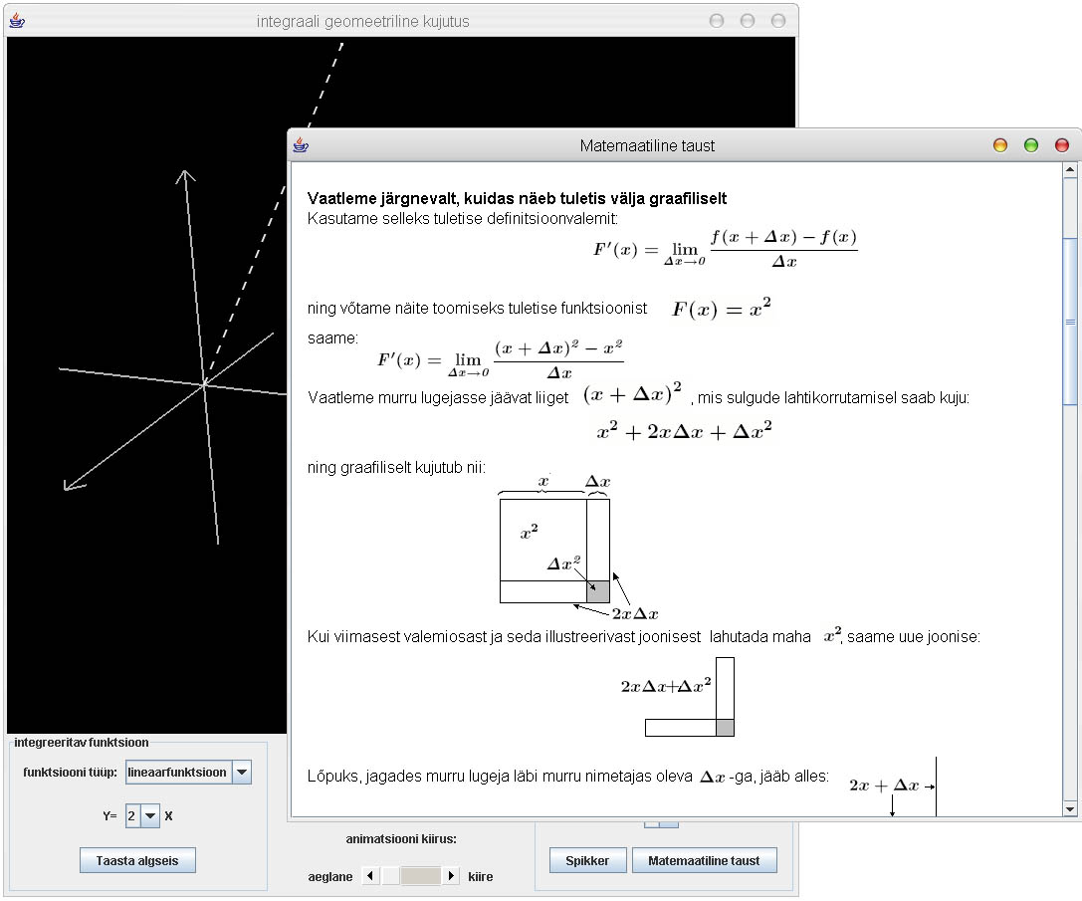The image size is (1082, 901).
Task: Click the right arrow of the animation speed slider
Action: click(451, 876)
